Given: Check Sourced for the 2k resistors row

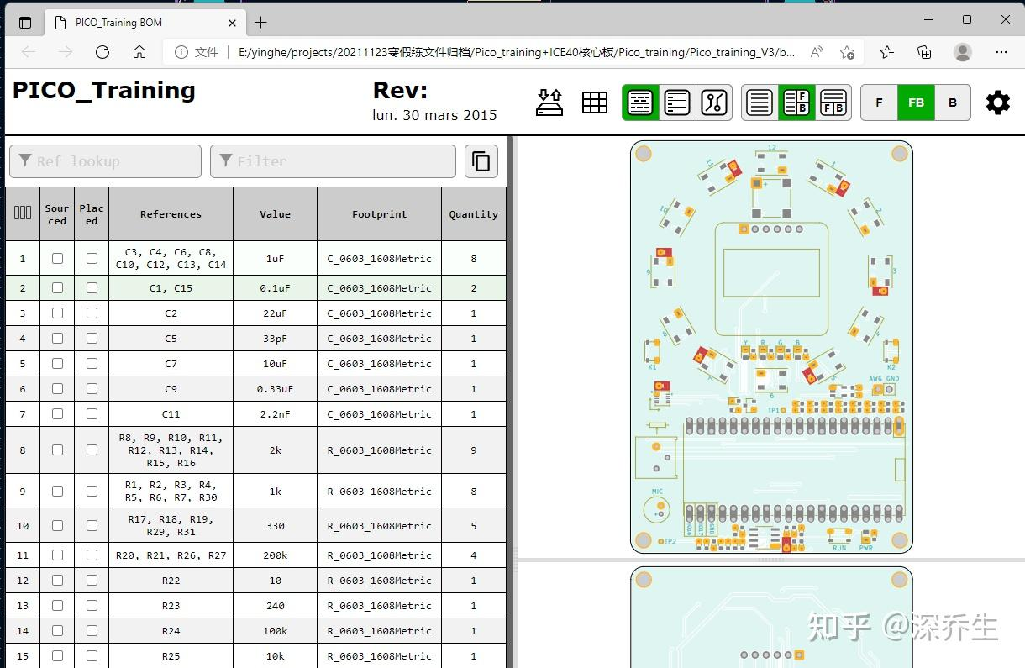Looking at the screenshot, I should pos(57,450).
